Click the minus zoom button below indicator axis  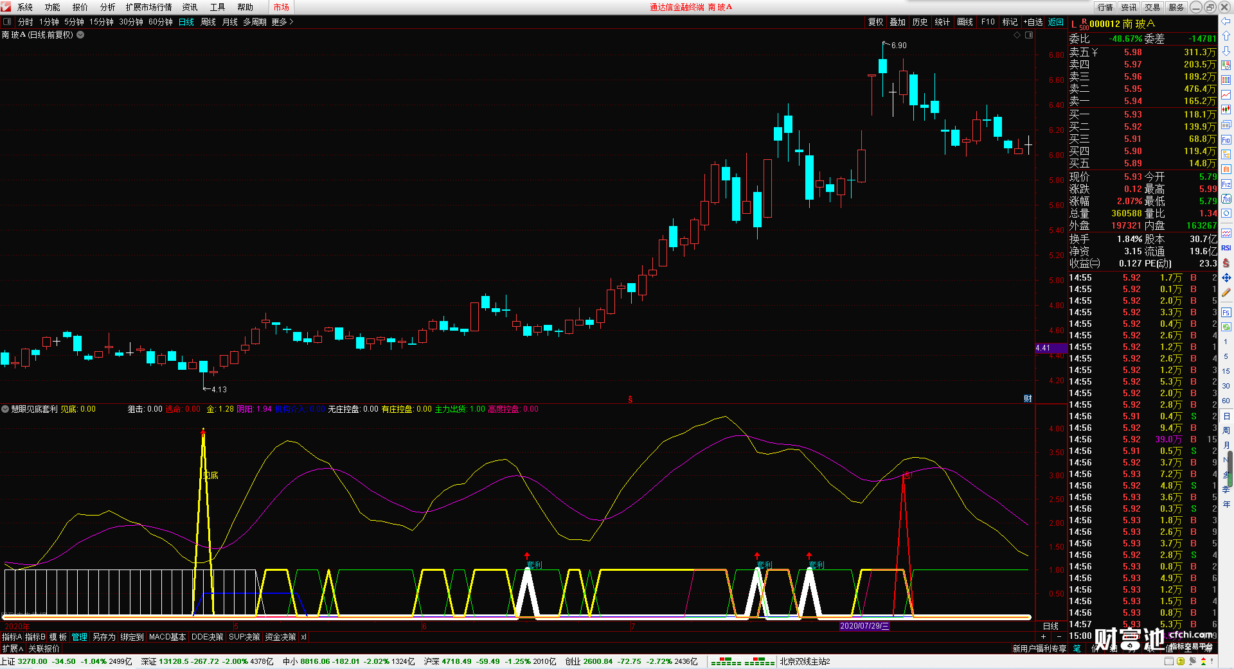[1059, 636]
